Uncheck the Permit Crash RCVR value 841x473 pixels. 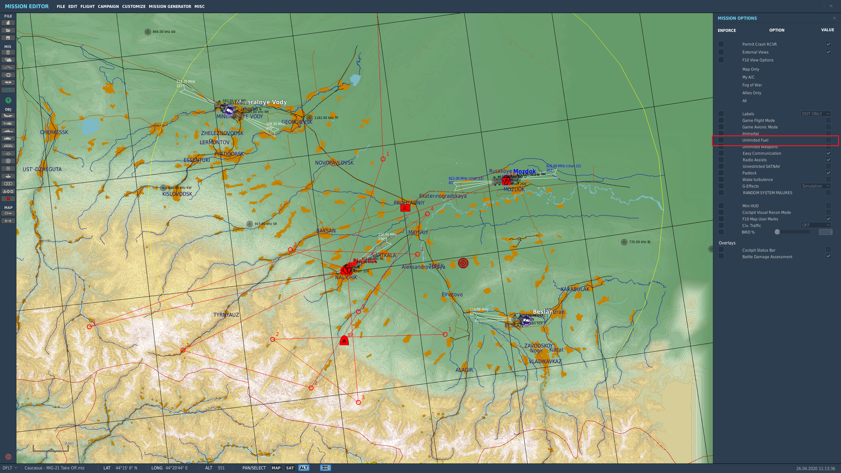(x=829, y=44)
